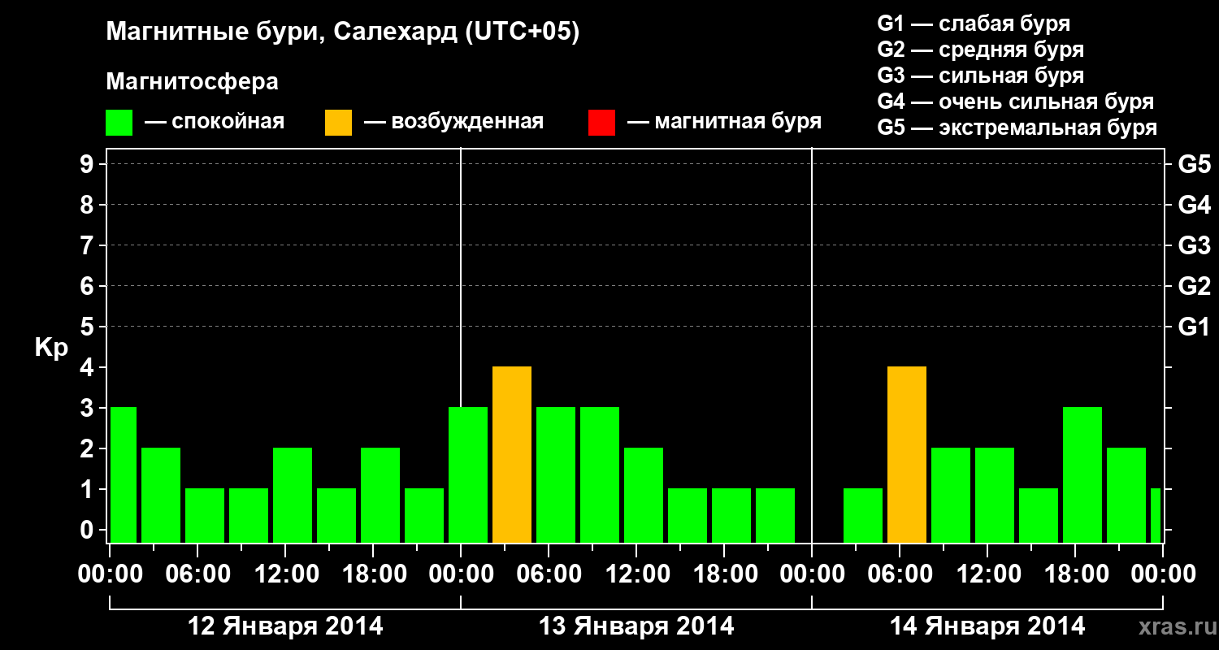Click 'G5 — экстремальная буря' legend line
Screen dimensions: 1219x650
[x=1017, y=128]
